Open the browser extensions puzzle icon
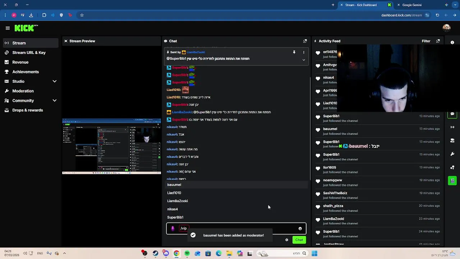 (x=44, y=15)
